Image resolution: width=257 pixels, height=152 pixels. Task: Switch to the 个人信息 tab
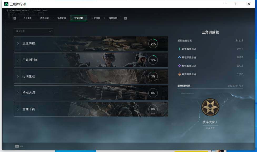point(27,18)
